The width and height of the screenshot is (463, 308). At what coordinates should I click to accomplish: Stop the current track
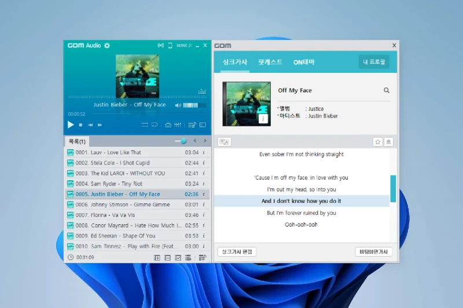click(80, 125)
